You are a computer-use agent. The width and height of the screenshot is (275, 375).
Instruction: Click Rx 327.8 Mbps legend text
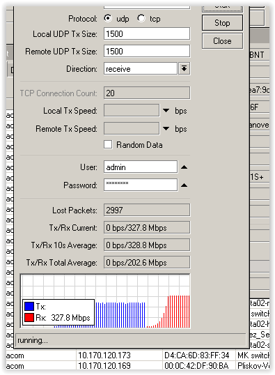(63, 318)
